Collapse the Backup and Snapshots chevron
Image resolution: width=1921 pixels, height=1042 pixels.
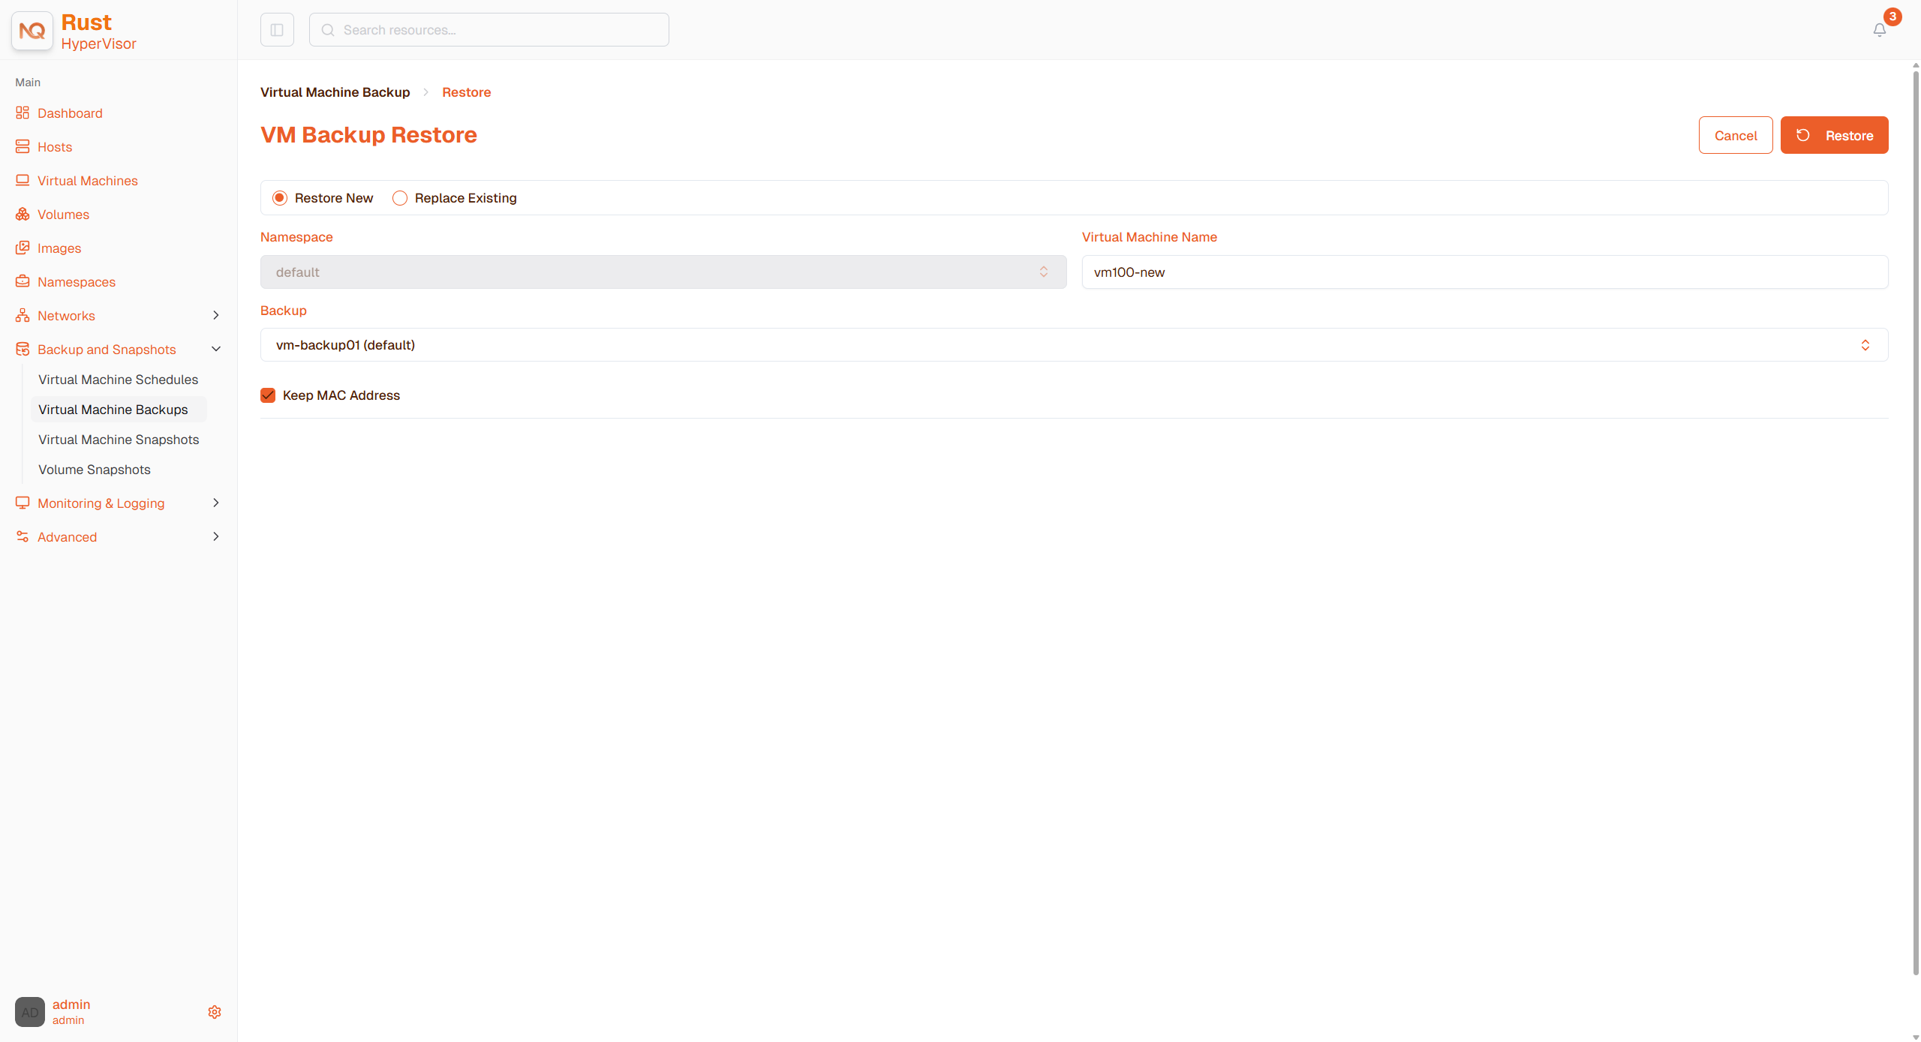[x=216, y=350]
